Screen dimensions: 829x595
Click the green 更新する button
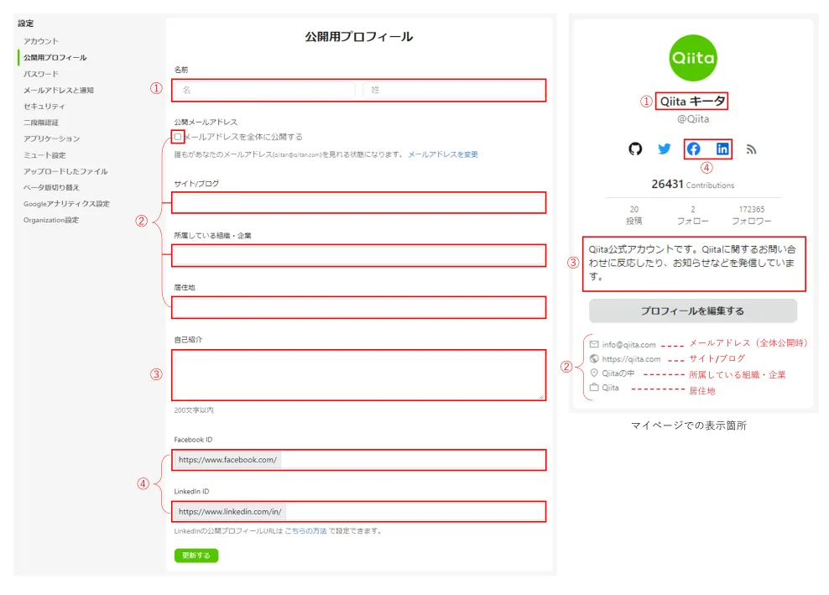196,556
